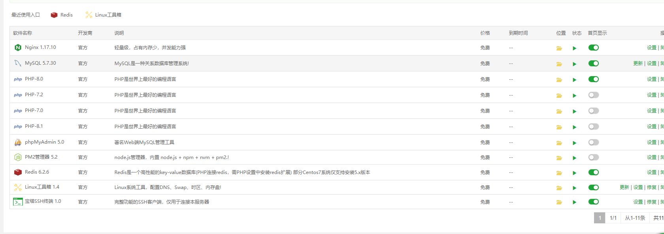Click 设置 link for PHP-7.2
The image size is (664, 234).
(652, 95)
